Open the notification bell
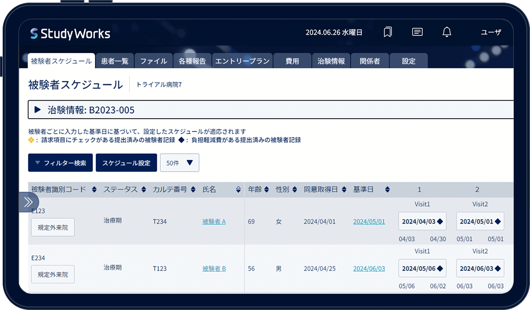Screen dimensions: 530x310 pyautogui.click(x=447, y=32)
